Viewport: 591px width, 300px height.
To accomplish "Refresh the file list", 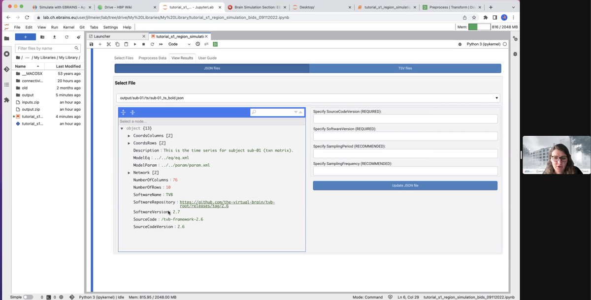I will point(66,37).
